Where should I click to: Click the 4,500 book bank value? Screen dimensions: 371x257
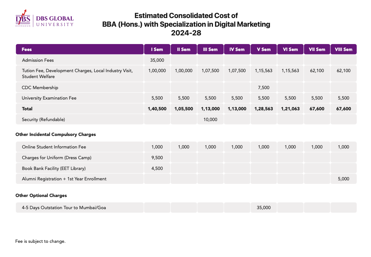[157, 168]
